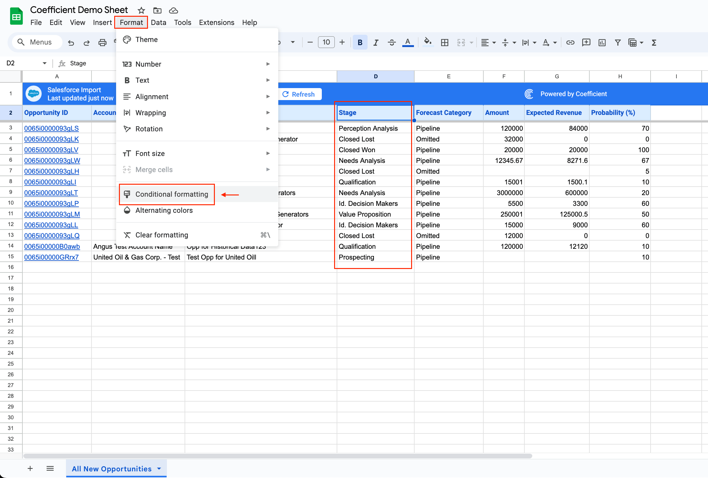Open All New Opportunities tab dropdown

(159, 469)
